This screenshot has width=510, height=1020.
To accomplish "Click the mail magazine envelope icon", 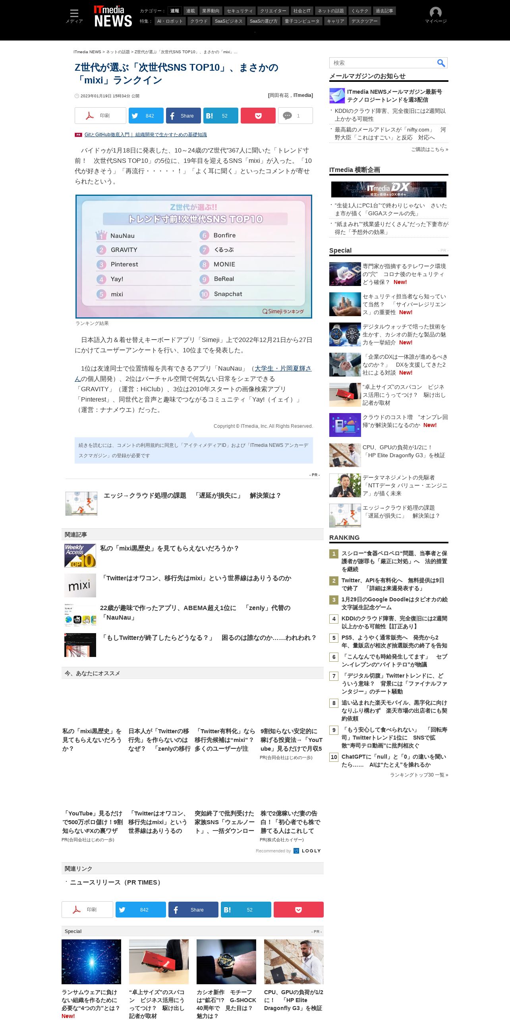I will click(337, 96).
